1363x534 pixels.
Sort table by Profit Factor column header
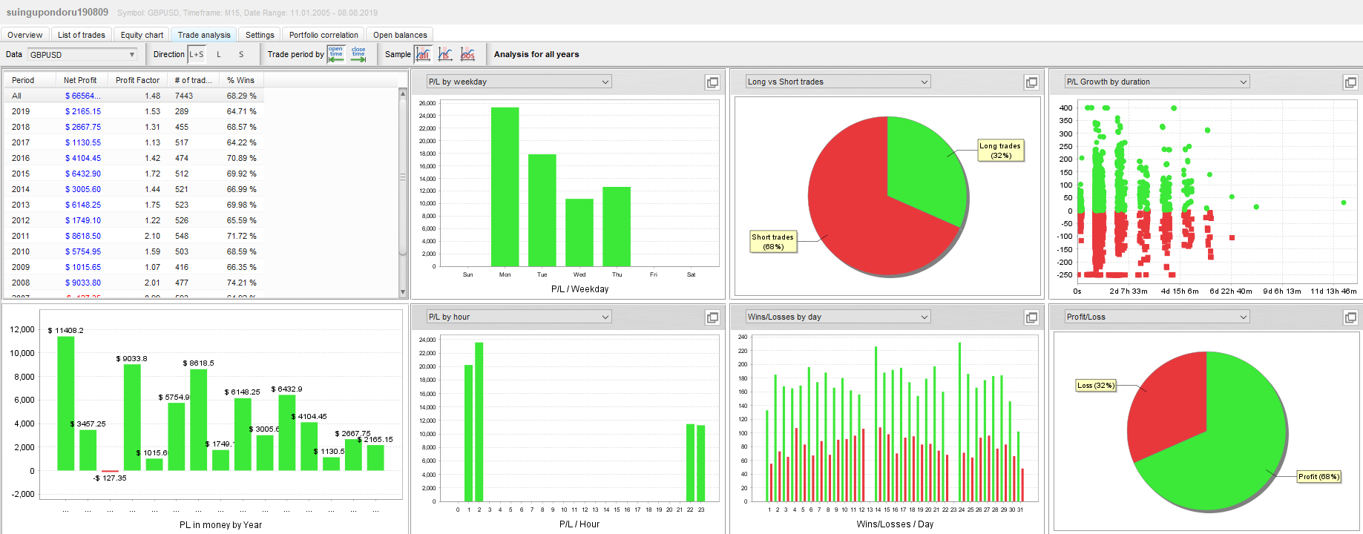(x=137, y=80)
